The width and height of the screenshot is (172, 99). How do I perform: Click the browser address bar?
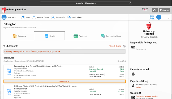[86, 3]
